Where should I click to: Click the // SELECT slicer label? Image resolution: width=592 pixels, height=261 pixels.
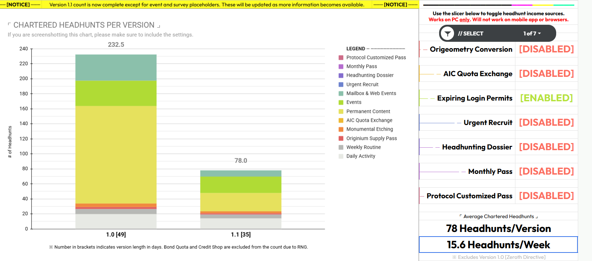470,34
